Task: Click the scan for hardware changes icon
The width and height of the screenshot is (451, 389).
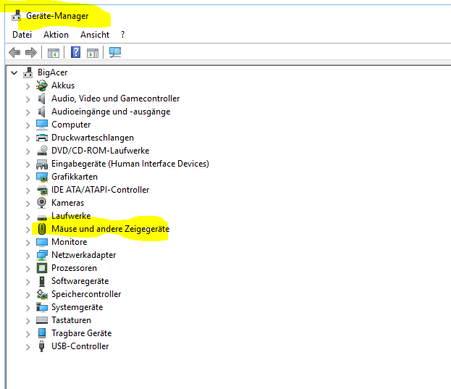Action: 115,52
